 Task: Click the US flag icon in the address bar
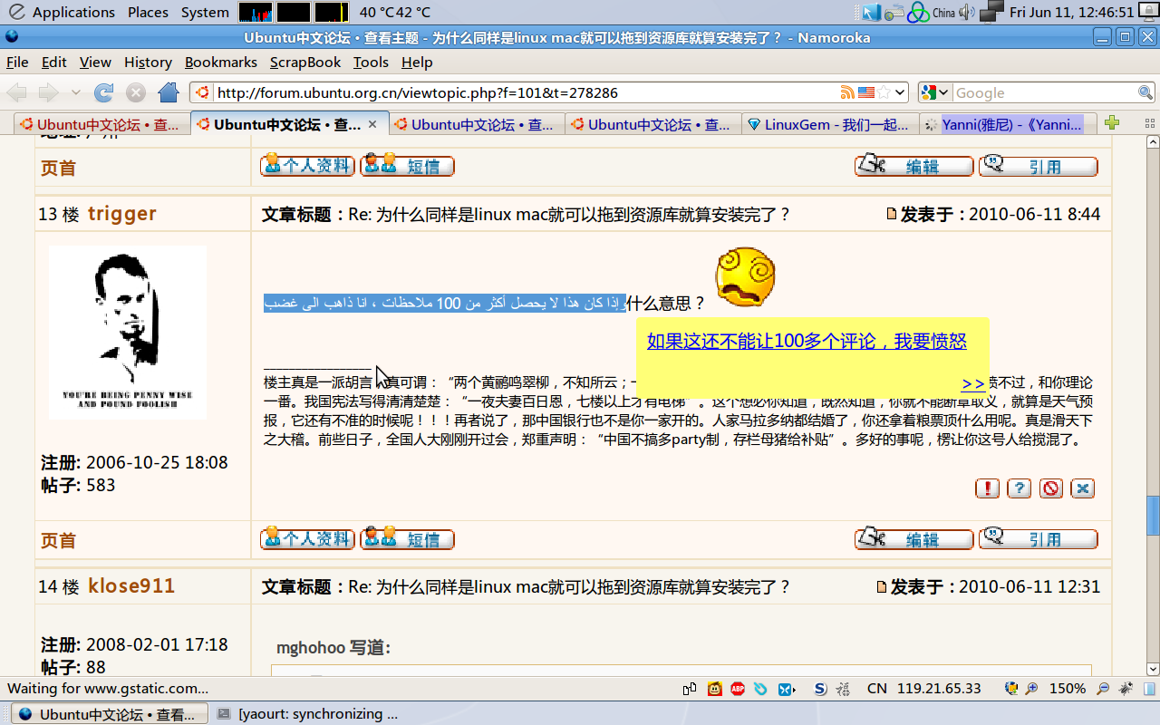[866, 92]
